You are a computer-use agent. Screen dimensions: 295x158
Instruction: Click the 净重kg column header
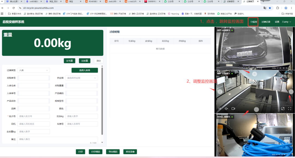182,41
